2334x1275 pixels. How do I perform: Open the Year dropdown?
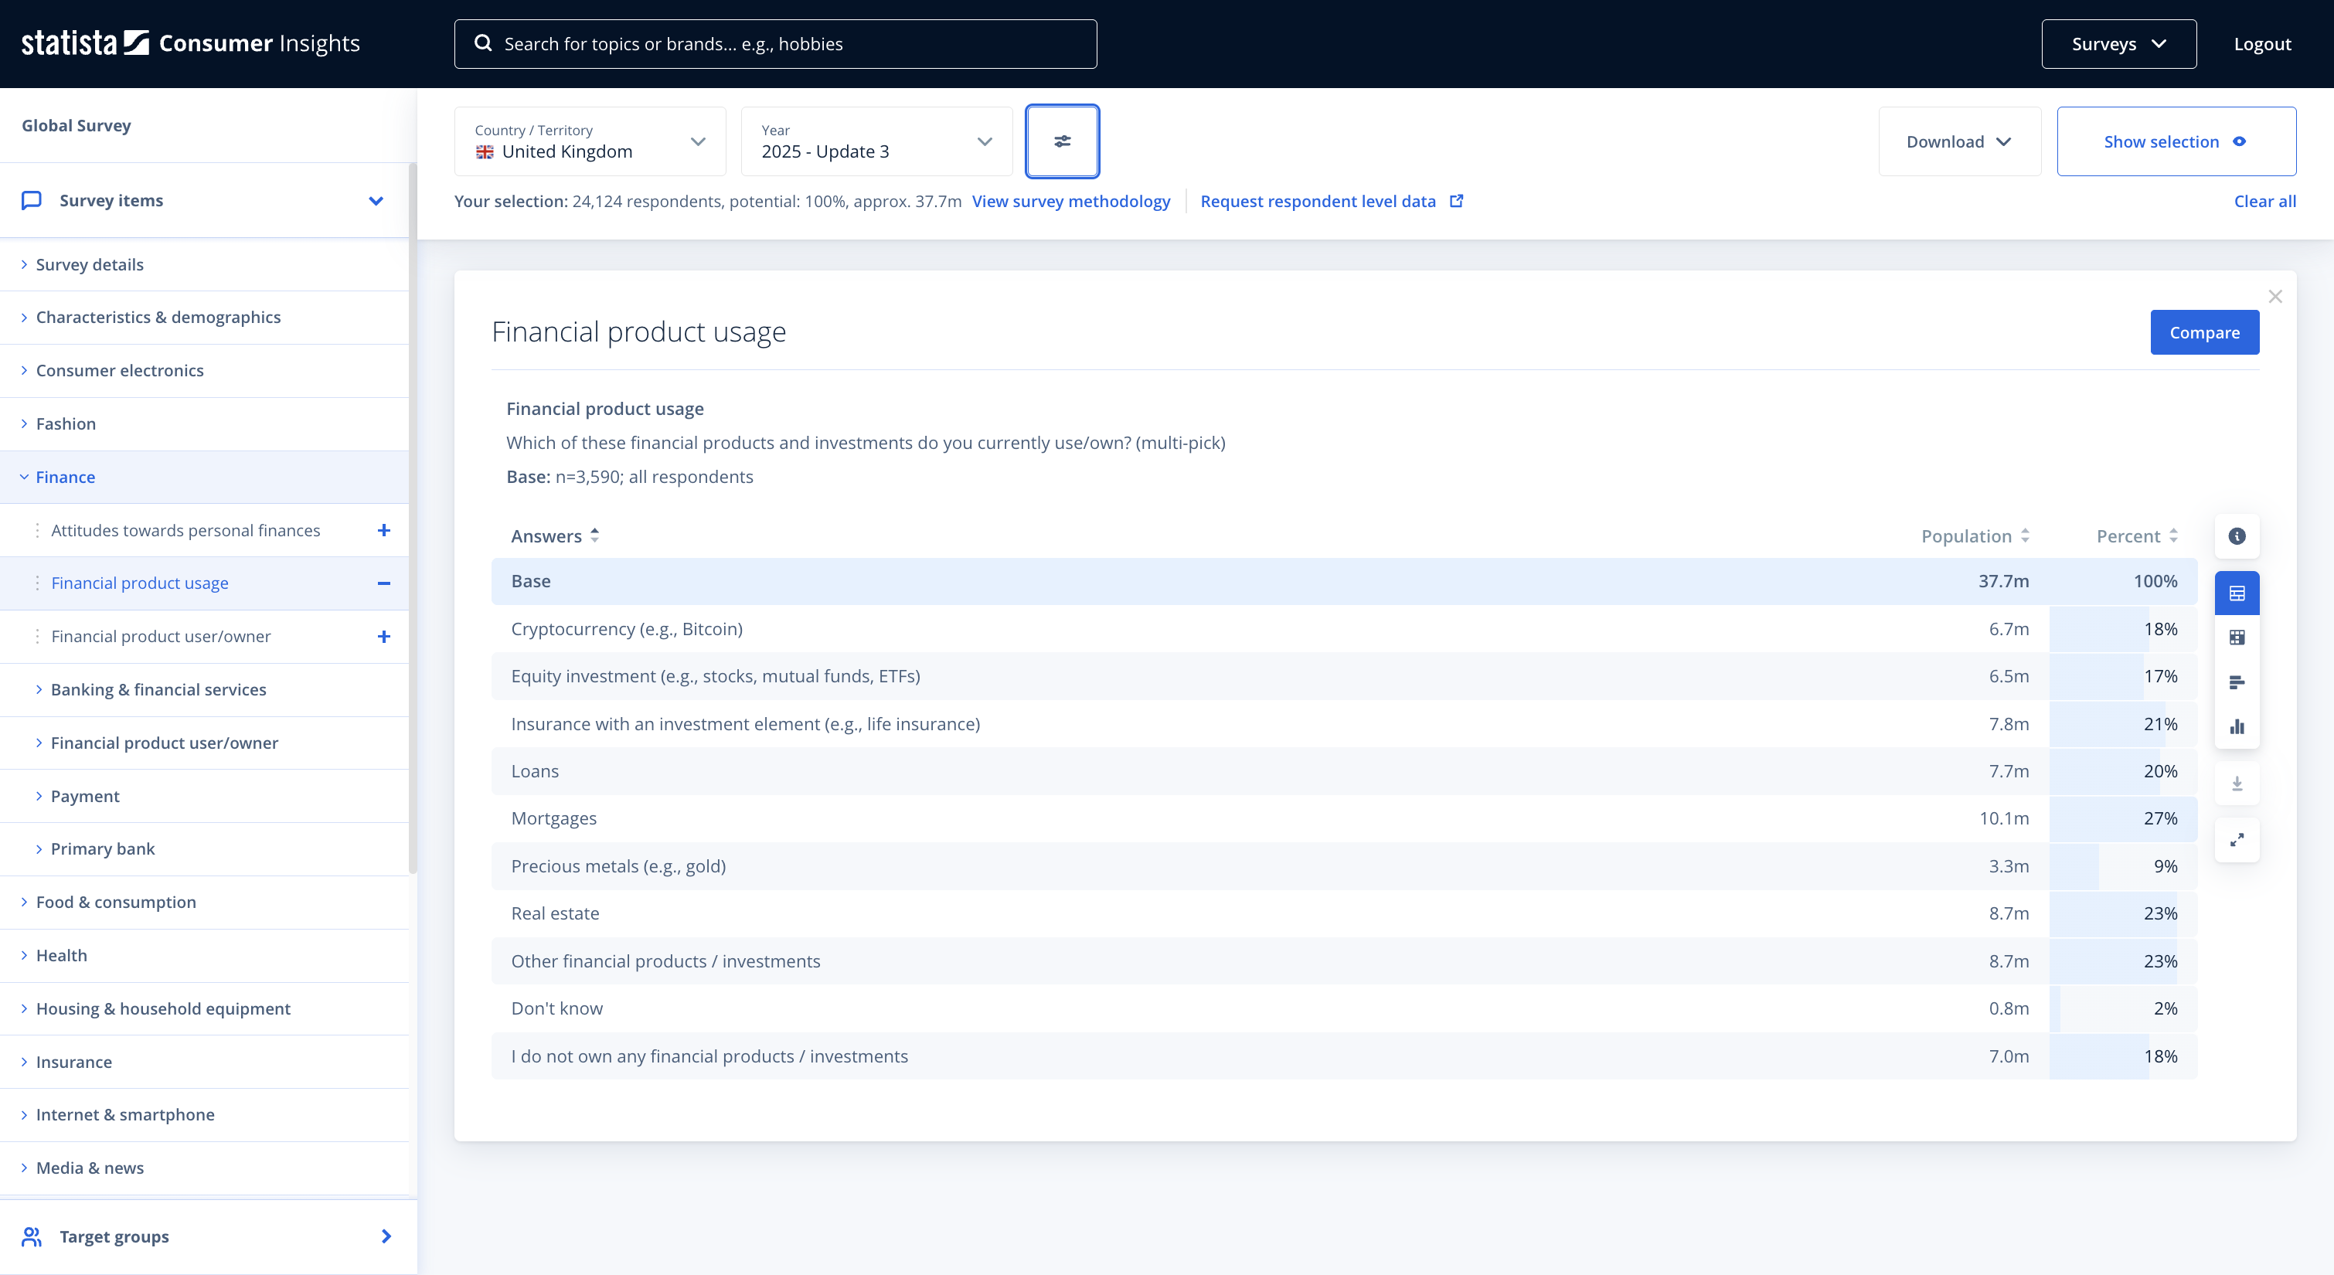[x=876, y=141]
